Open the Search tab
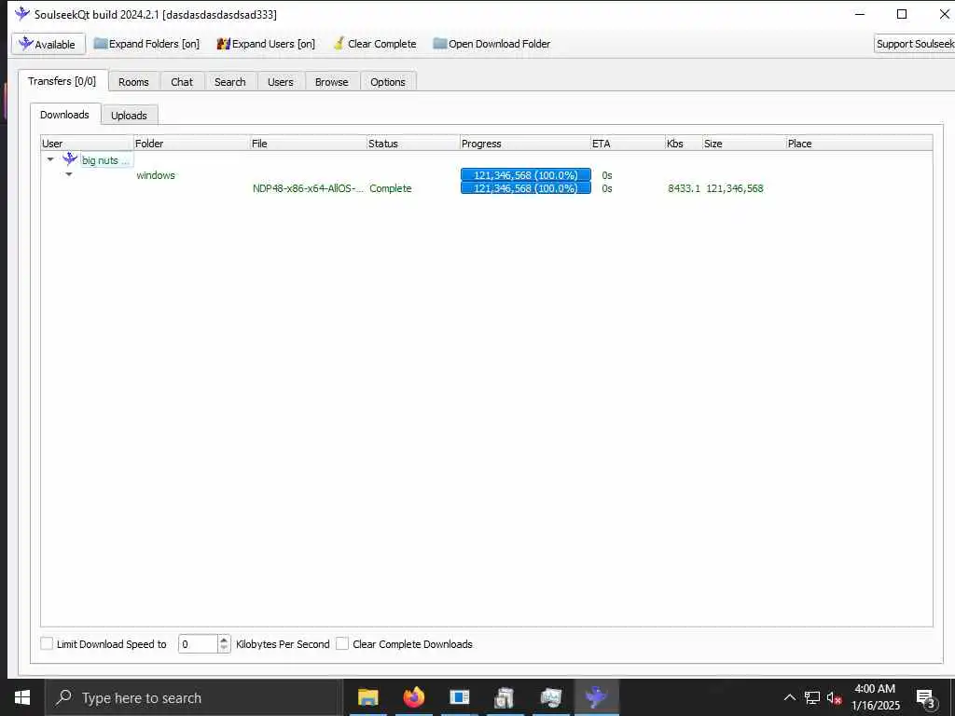 (x=230, y=82)
